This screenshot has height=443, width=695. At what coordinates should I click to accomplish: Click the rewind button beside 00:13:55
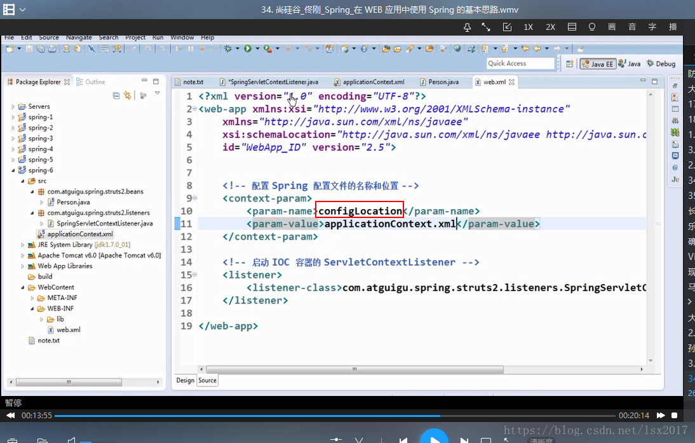[x=11, y=416]
